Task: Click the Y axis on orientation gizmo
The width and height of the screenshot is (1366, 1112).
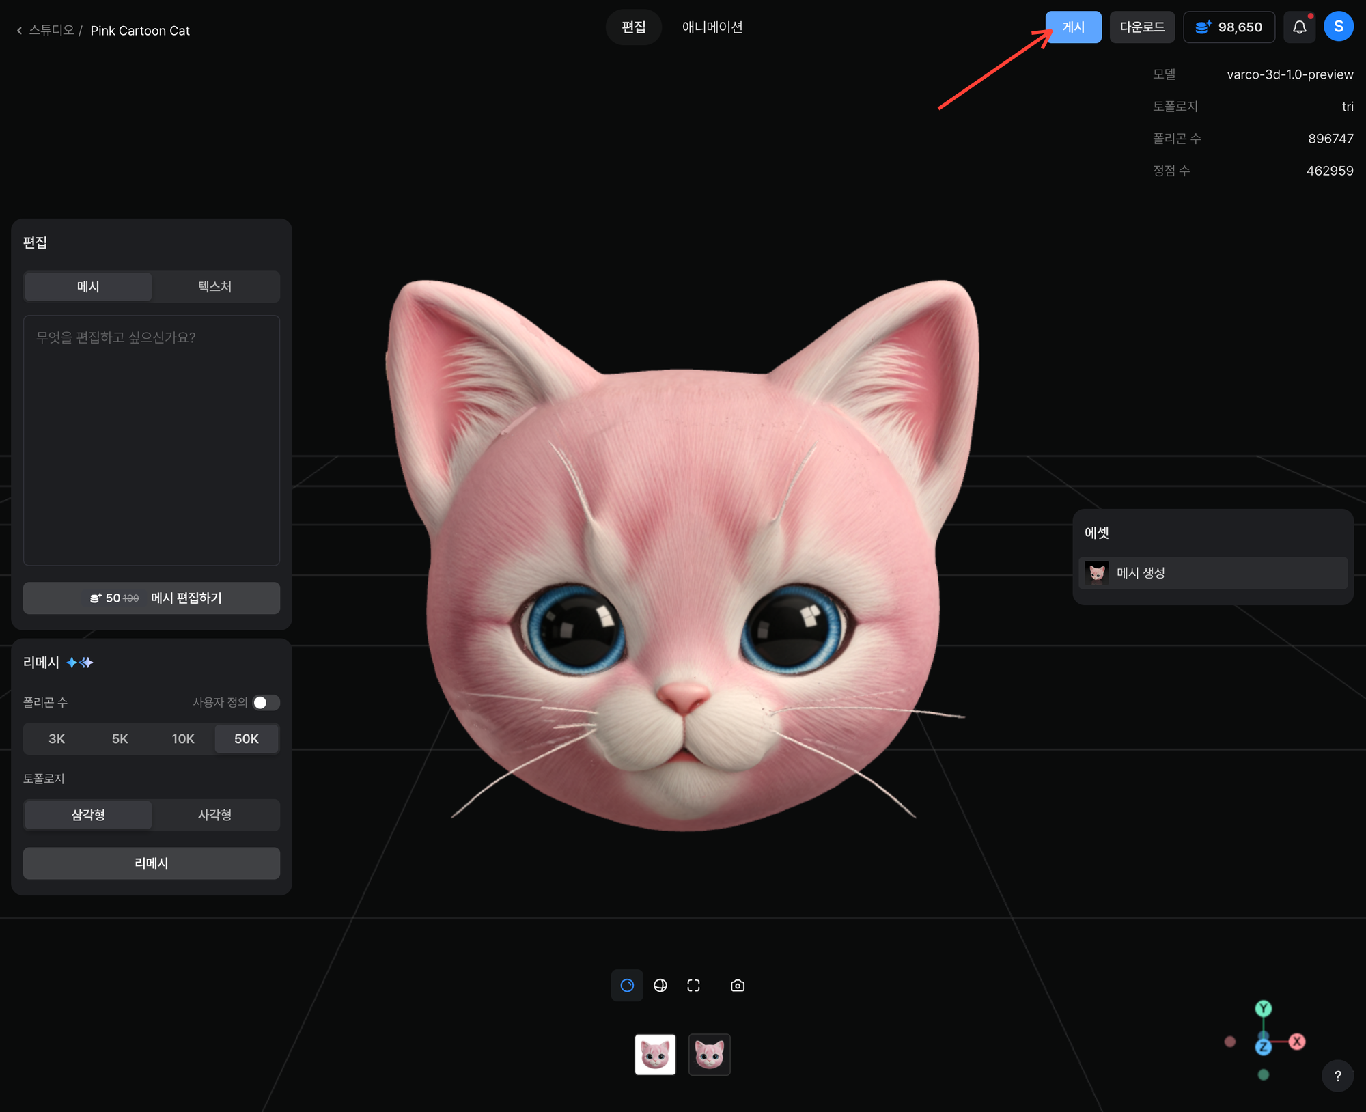Action: [x=1263, y=1008]
